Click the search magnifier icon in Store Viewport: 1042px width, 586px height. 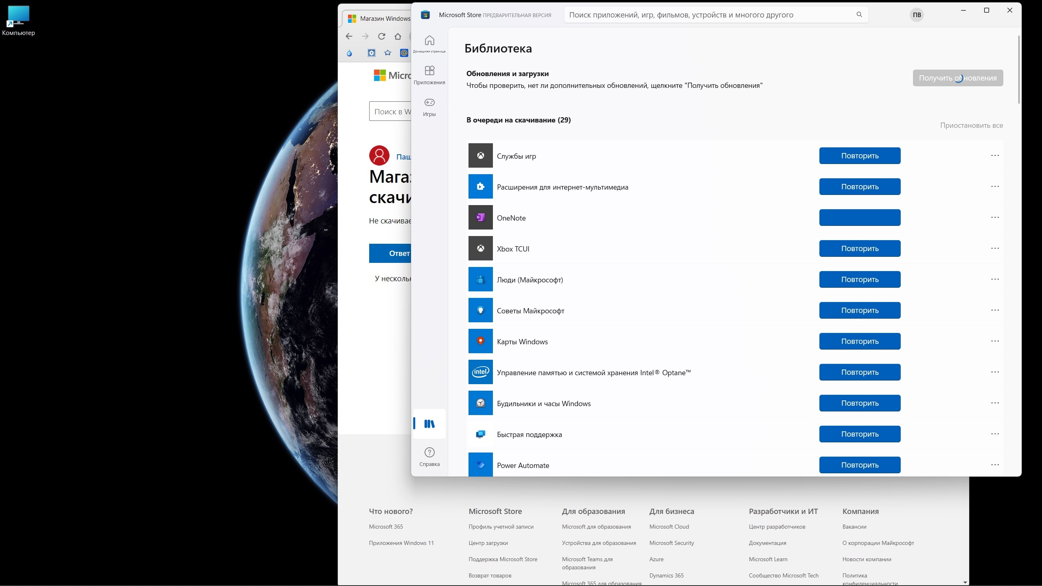tap(859, 15)
